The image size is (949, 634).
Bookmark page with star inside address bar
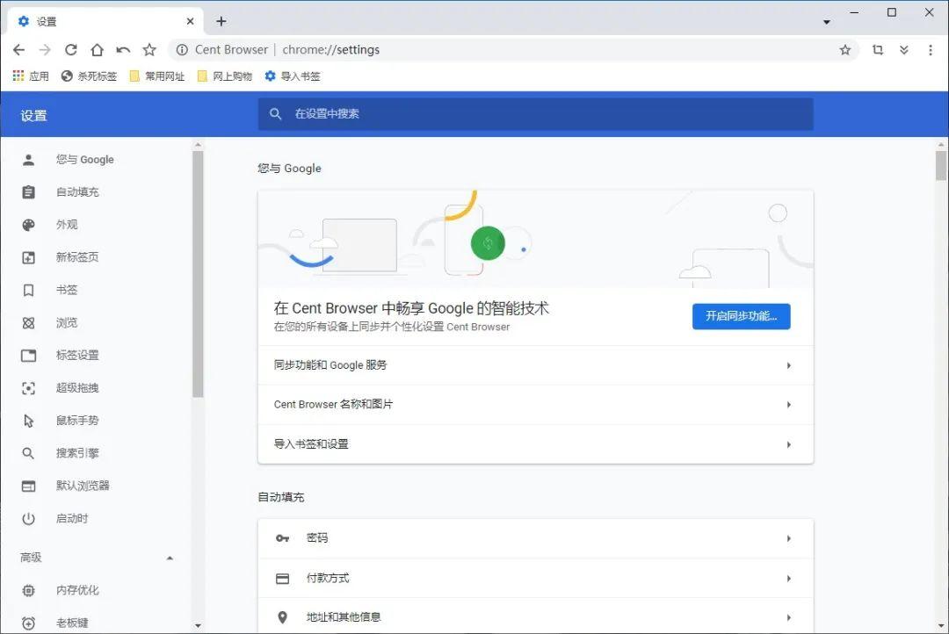pos(845,49)
